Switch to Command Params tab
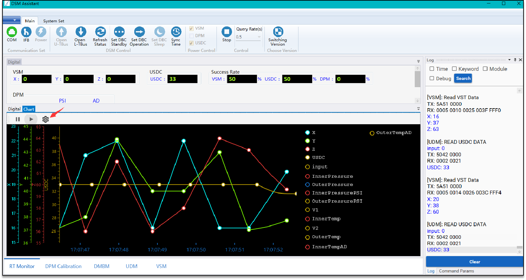Viewport: 526px width, 280px height. [456, 271]
